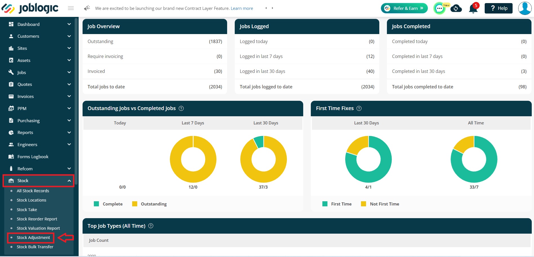Open the chat messages icon
This screenshot has width=534, height=257.
pyautogui.click(x=439, y=8)
